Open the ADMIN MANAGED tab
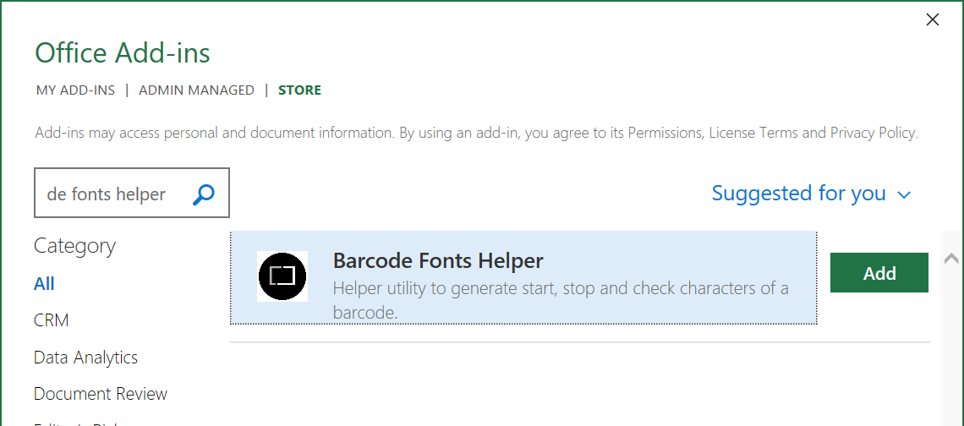 click(196, 90)
